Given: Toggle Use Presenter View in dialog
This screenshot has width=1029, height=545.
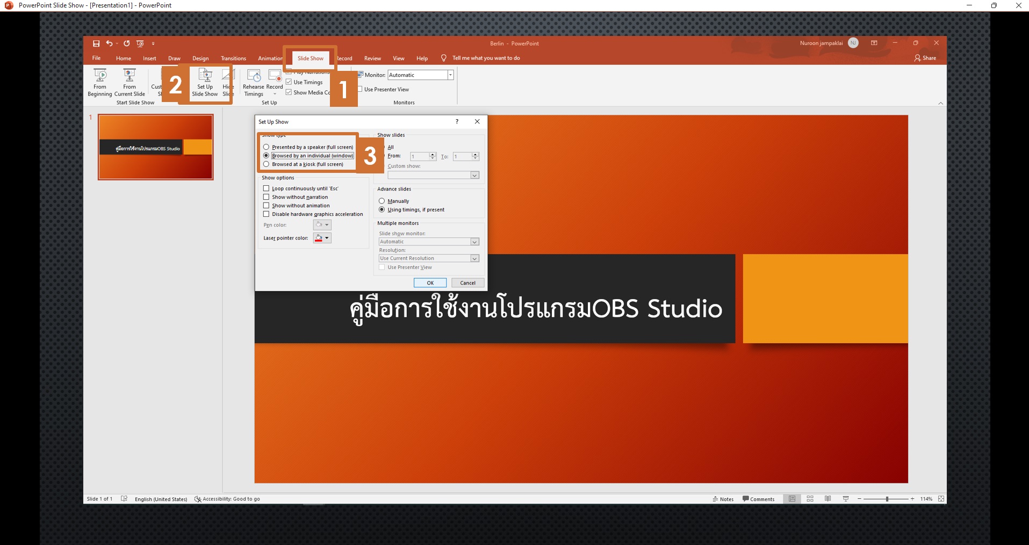Looking at the screenshot, I should [382, 267].
